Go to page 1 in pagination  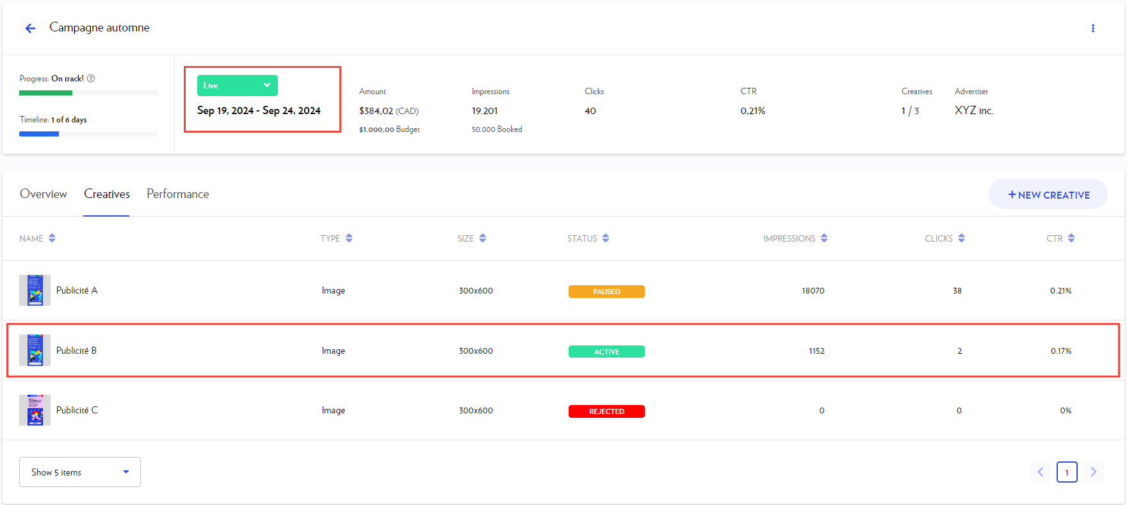pos(1067,472)
